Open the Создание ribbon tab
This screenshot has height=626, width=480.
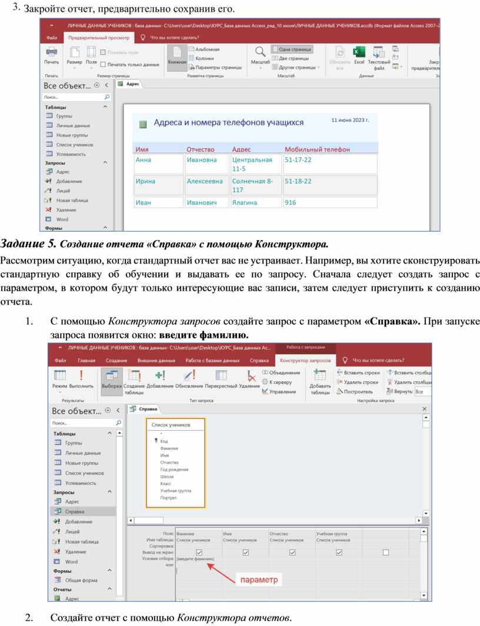[x=116, y=360]
